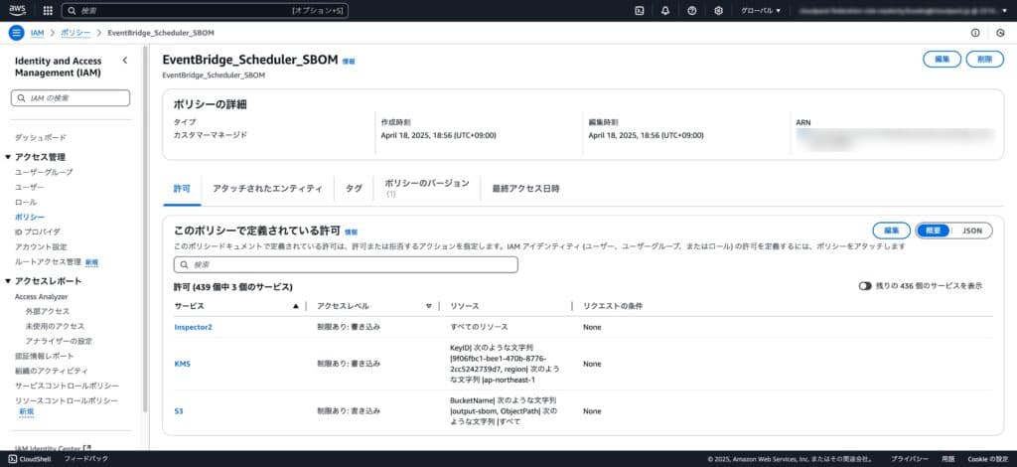Open the info panel icon at top right
The height and width of the screenshot is (467, 1017).
point(975,33)
